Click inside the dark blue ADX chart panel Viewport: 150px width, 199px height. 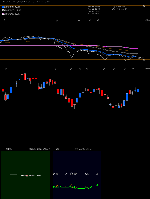coord(77,175)
